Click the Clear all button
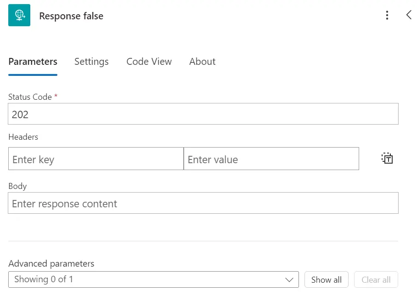Image resolution: width=417 pixels, height=302 pixels. click(376, 279)
